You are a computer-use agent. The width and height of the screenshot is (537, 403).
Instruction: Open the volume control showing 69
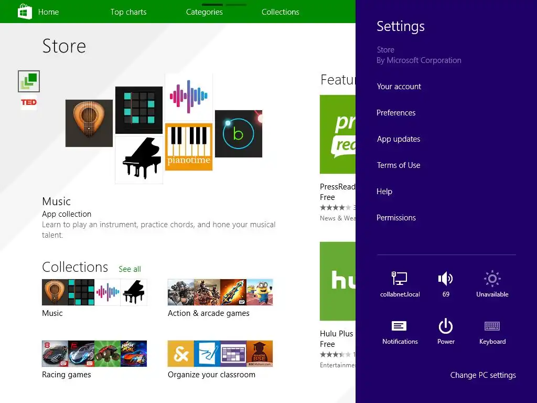pyautogui.click(x=446, y=284)
